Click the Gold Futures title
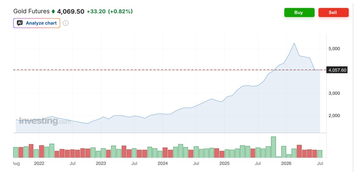This screenshot has height=177, width=359. pos(31,11)
